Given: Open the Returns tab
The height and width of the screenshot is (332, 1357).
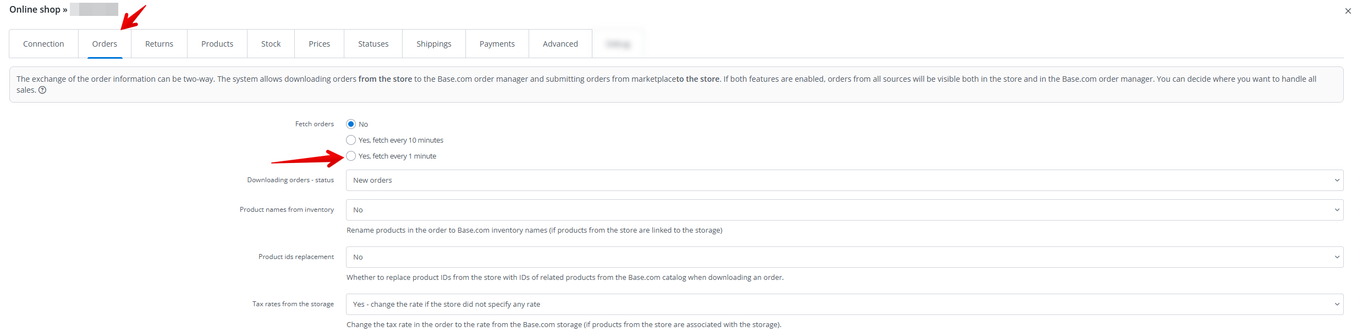Looking at the screenshot, I should point(159,44).
